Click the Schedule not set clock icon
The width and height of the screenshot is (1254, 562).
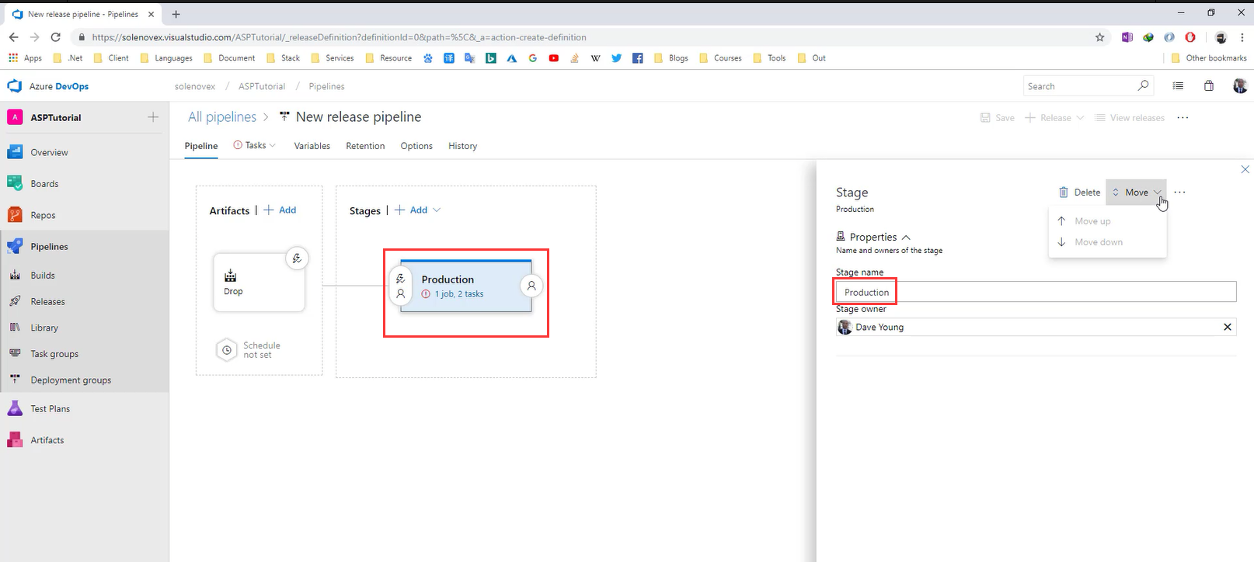pos(226,350)
